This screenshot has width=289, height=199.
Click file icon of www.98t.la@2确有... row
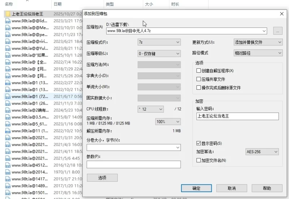point(8,110)
